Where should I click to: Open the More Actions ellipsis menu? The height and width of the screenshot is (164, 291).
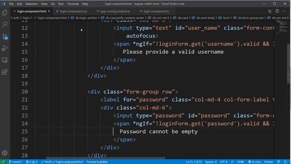point(284,11)
